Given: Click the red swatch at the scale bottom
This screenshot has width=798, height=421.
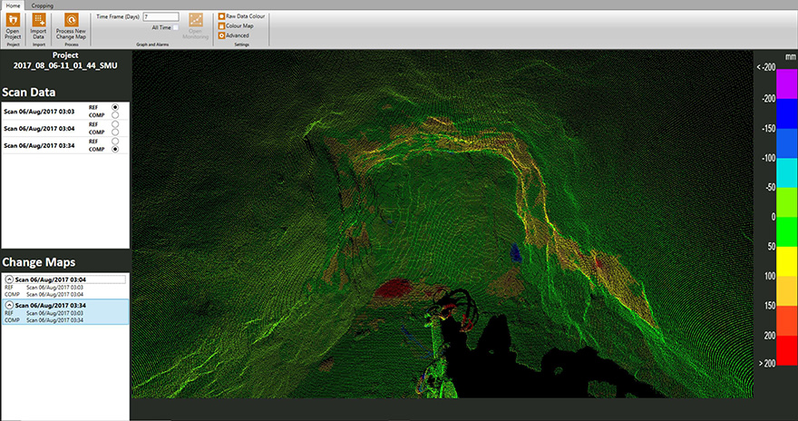Looking at the screenshot, I should coord(787,350).
